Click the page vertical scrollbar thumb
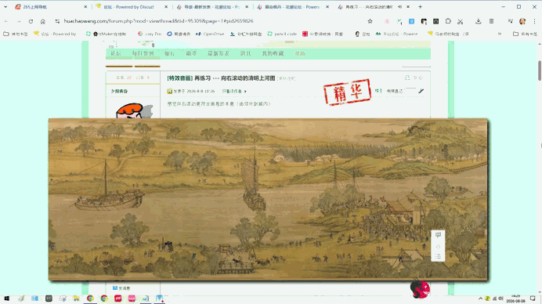The image size is (542, 304). [539, 71]
